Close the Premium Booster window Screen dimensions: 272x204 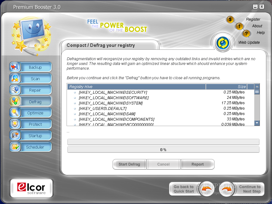[262, 7]
